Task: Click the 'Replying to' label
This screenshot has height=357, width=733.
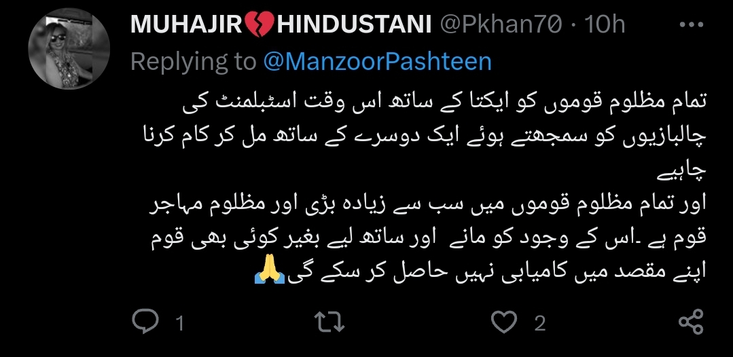Action: click(x=194, y=62)
